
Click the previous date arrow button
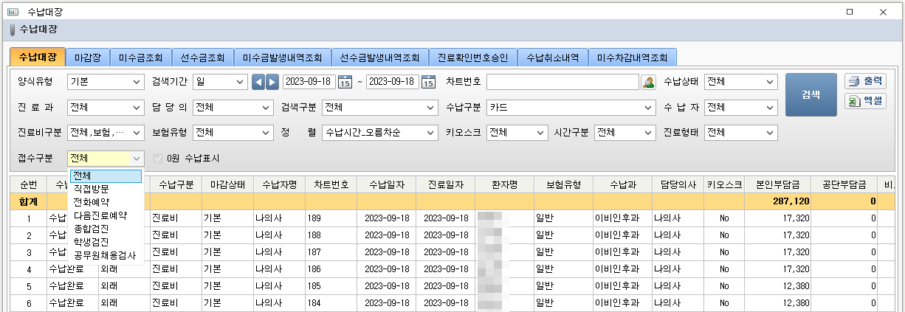click(x=258, y=82)
